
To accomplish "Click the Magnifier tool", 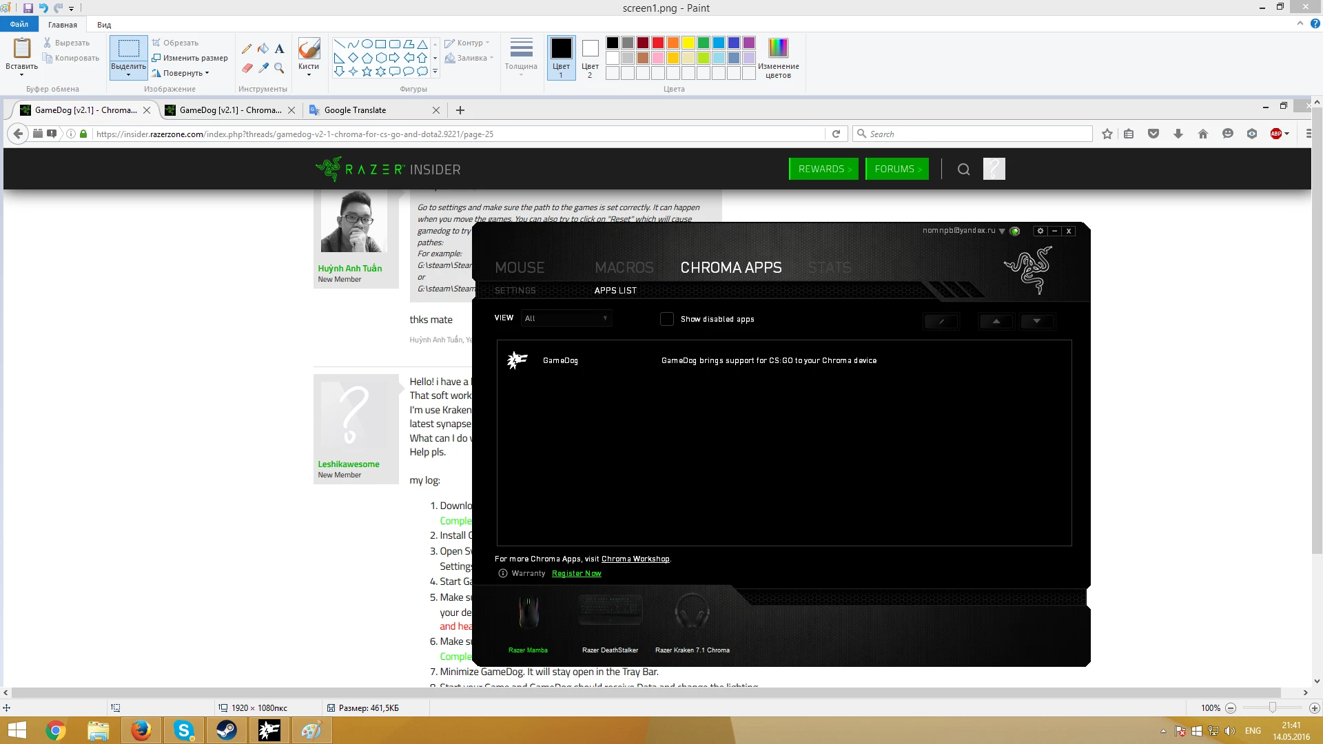I will (x=279, y=68).
